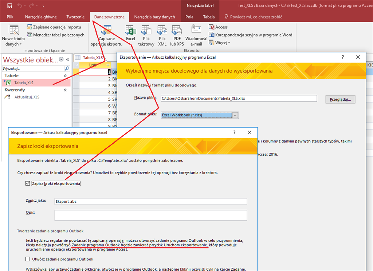Image resolution: width=373 pixels, height=271 pixels.
Task: Toggle the Zapisz kroki eksportowania checkbox
Action: pos(28,183)
